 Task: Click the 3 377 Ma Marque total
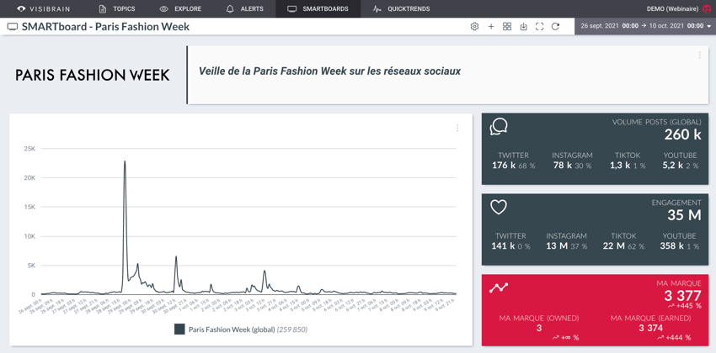pyautogui.click(x=682, y=296)
